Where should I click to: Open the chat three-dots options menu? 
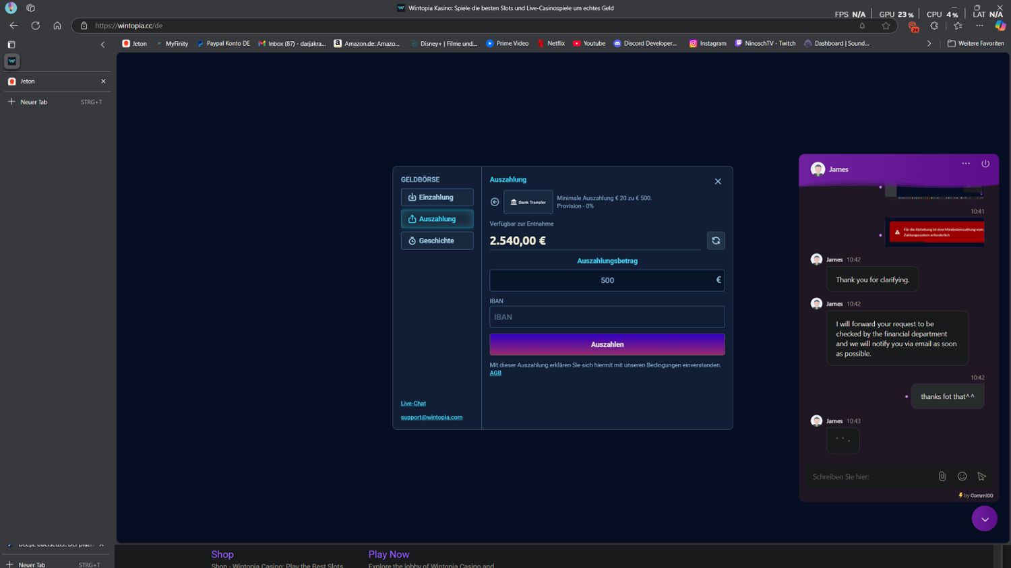966,164
